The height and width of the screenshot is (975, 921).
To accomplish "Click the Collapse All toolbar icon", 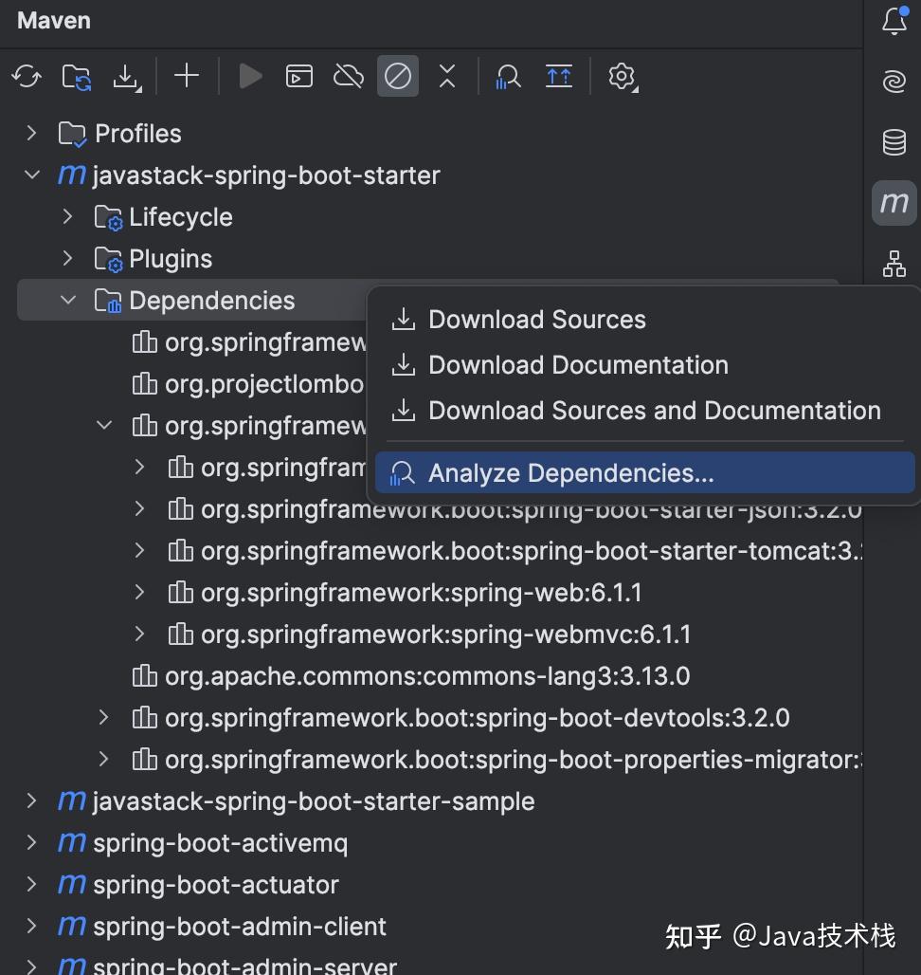I will 447,76.
